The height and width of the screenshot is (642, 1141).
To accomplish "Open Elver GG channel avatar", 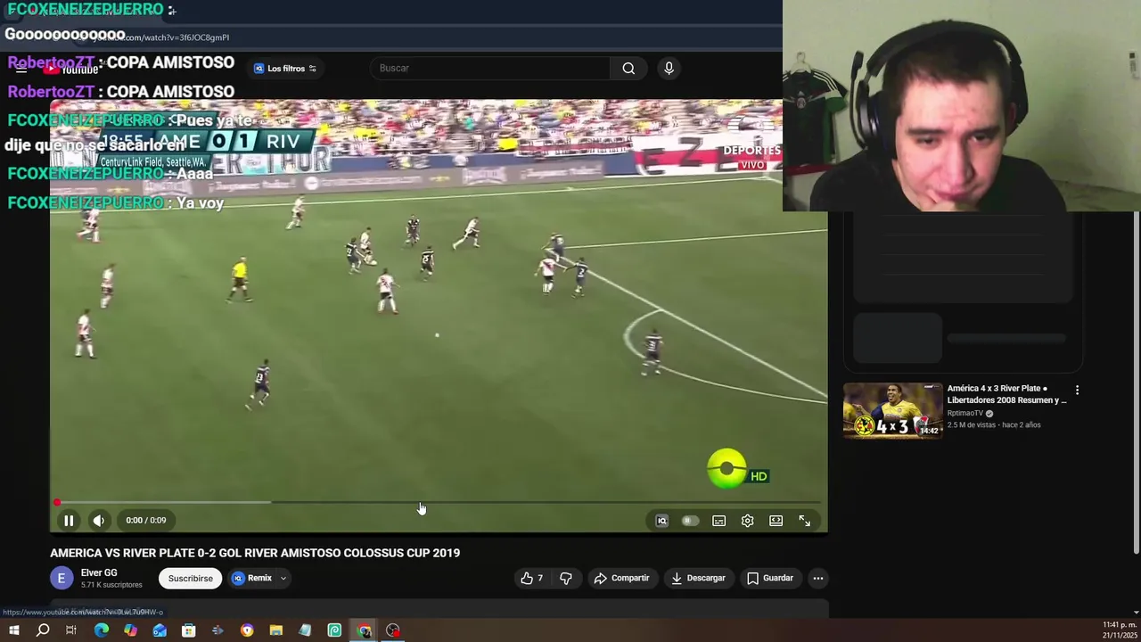I will point(62,579).
